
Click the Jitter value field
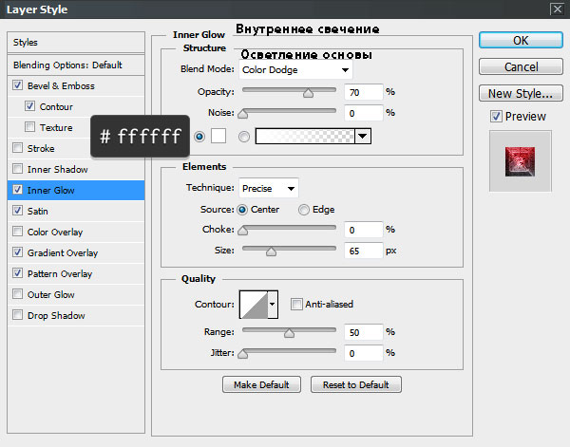363,353
